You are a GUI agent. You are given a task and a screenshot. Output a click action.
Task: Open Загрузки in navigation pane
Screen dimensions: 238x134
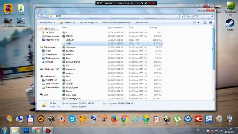click(x=50, y=32)
